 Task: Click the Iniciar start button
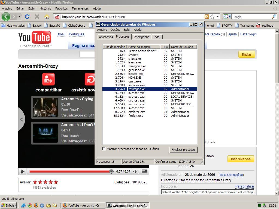8,205
